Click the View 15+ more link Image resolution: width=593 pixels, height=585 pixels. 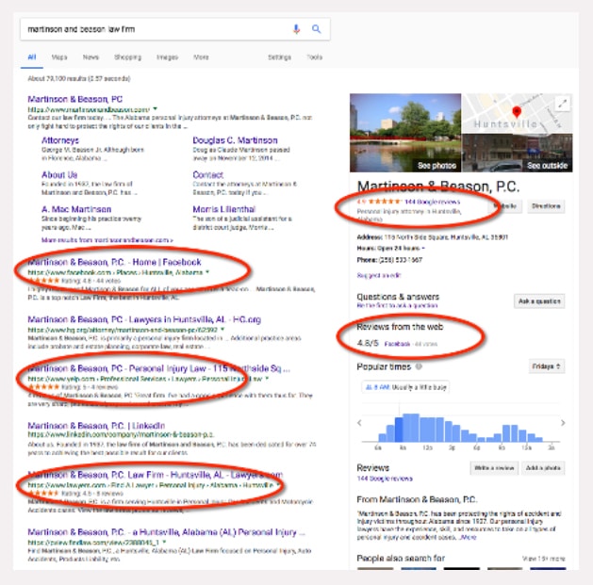(x=543, y=559)
